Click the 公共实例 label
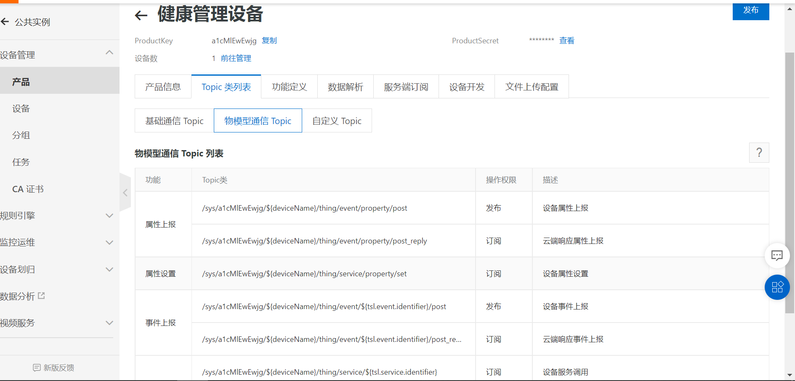795x381 pixels. tap(32, 22)
